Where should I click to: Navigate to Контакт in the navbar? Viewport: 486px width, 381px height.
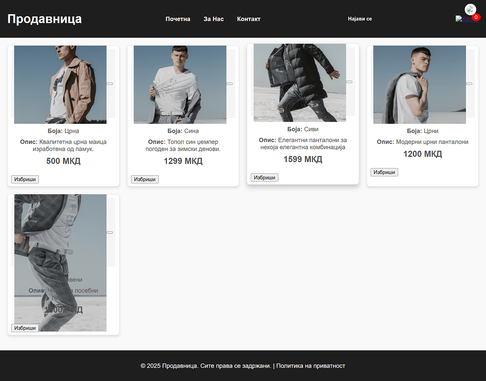pyautogui.click(x=249, y=19)
